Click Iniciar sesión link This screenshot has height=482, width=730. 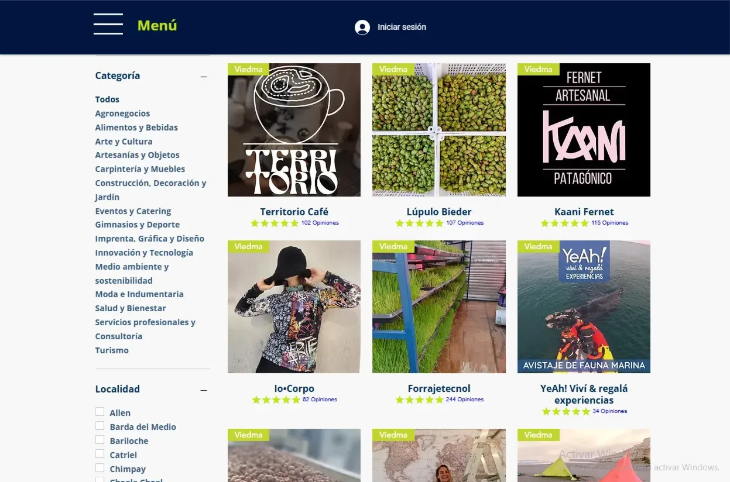click(402, 27)
